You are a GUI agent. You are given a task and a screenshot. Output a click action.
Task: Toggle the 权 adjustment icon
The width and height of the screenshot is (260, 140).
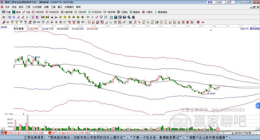click(x=33, y=17)
